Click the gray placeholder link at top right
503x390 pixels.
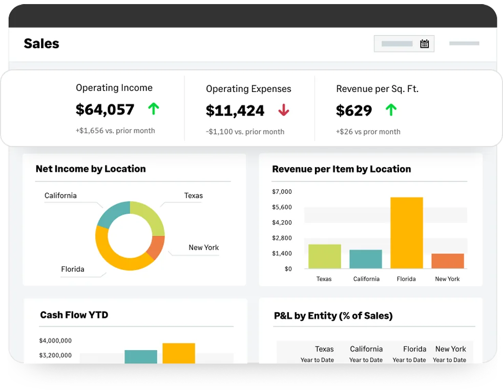[464, 43]
